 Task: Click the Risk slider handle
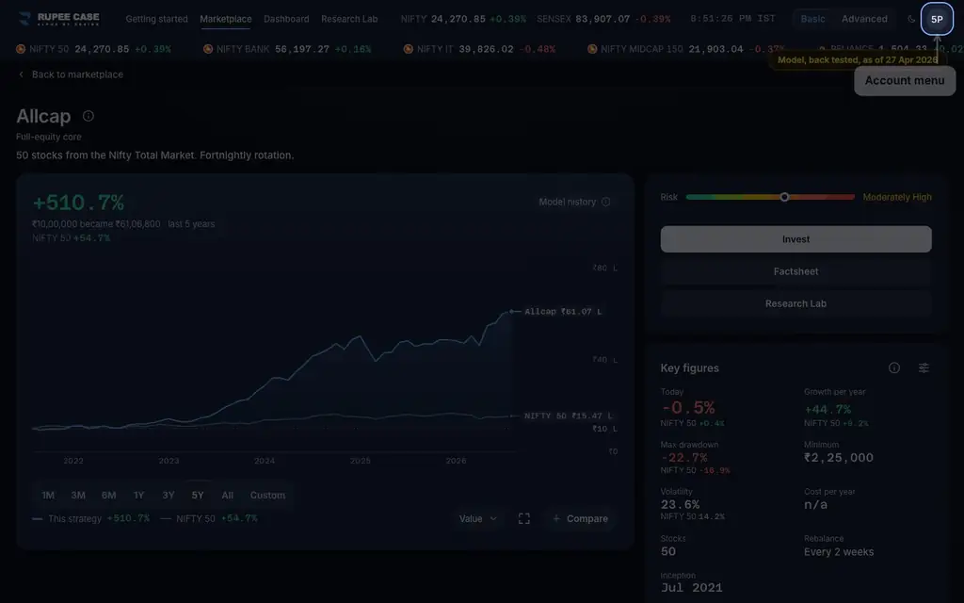[x=784, y=197]
